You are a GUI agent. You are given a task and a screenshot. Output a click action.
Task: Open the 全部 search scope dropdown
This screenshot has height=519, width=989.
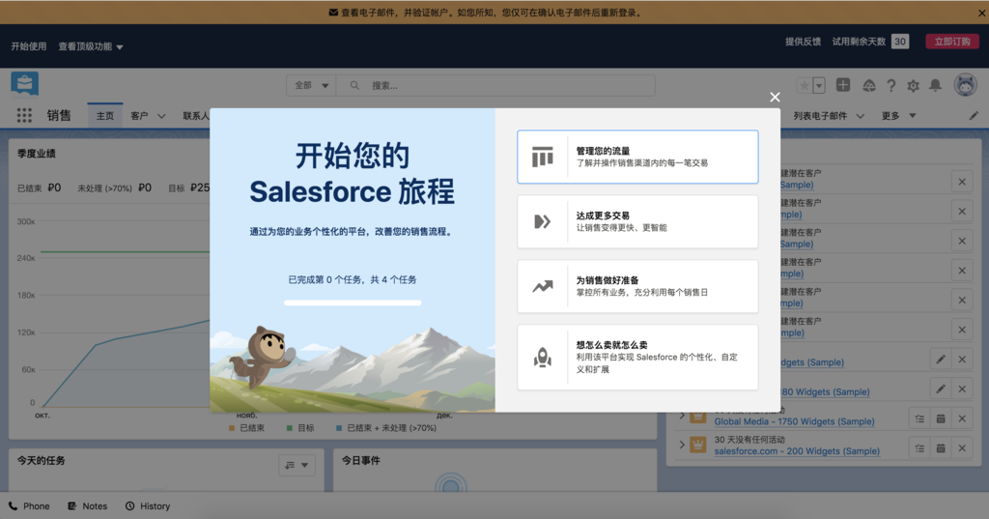tap(312, 85)
